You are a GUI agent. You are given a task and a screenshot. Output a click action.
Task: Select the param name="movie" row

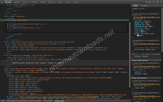tap(61, 78)
